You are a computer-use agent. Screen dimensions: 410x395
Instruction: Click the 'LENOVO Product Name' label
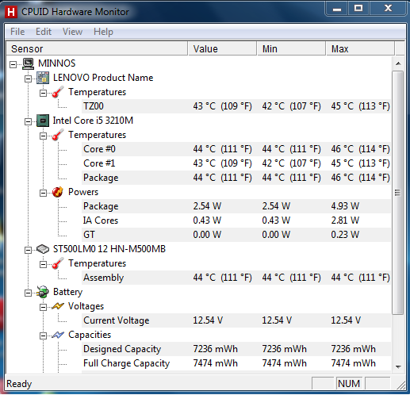coord(103,78)
